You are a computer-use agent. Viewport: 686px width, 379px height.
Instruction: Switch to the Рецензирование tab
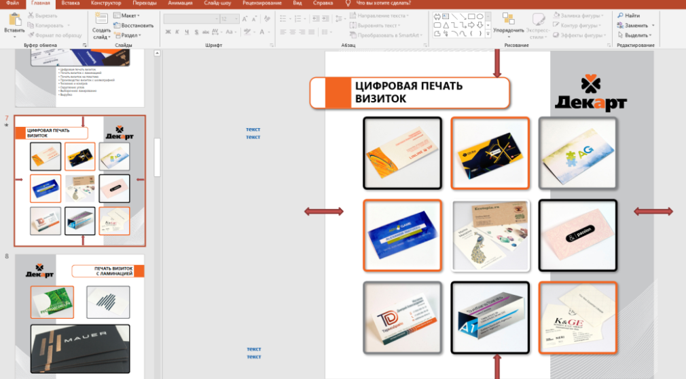point(262,3)
